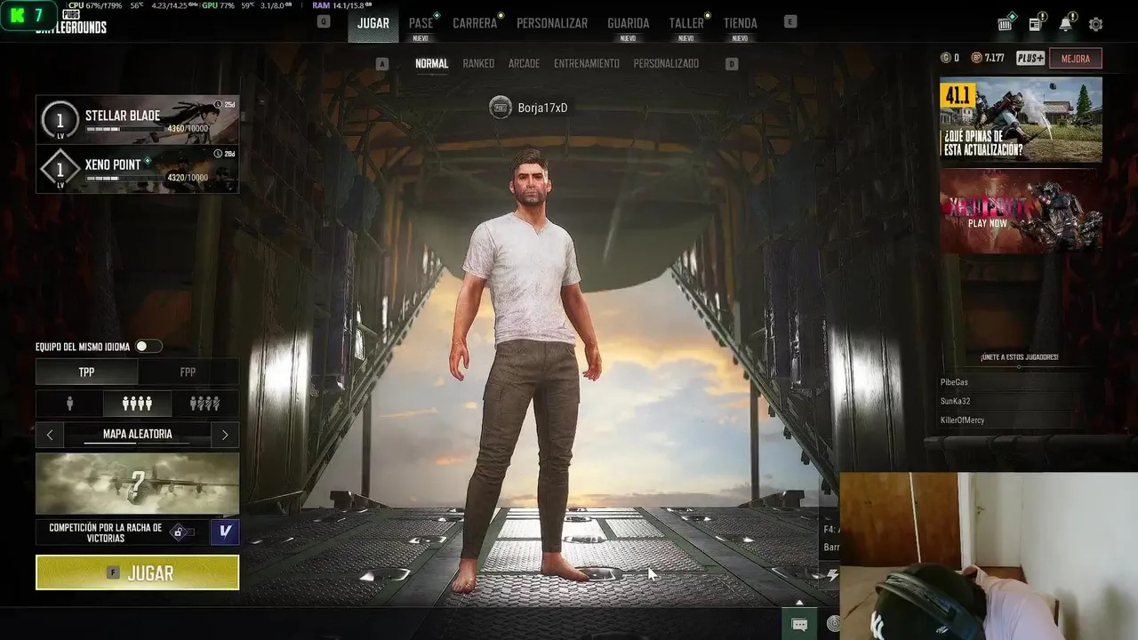
Task: Select one-man squad crossed-out icon
Action: (x=204, y=404)
